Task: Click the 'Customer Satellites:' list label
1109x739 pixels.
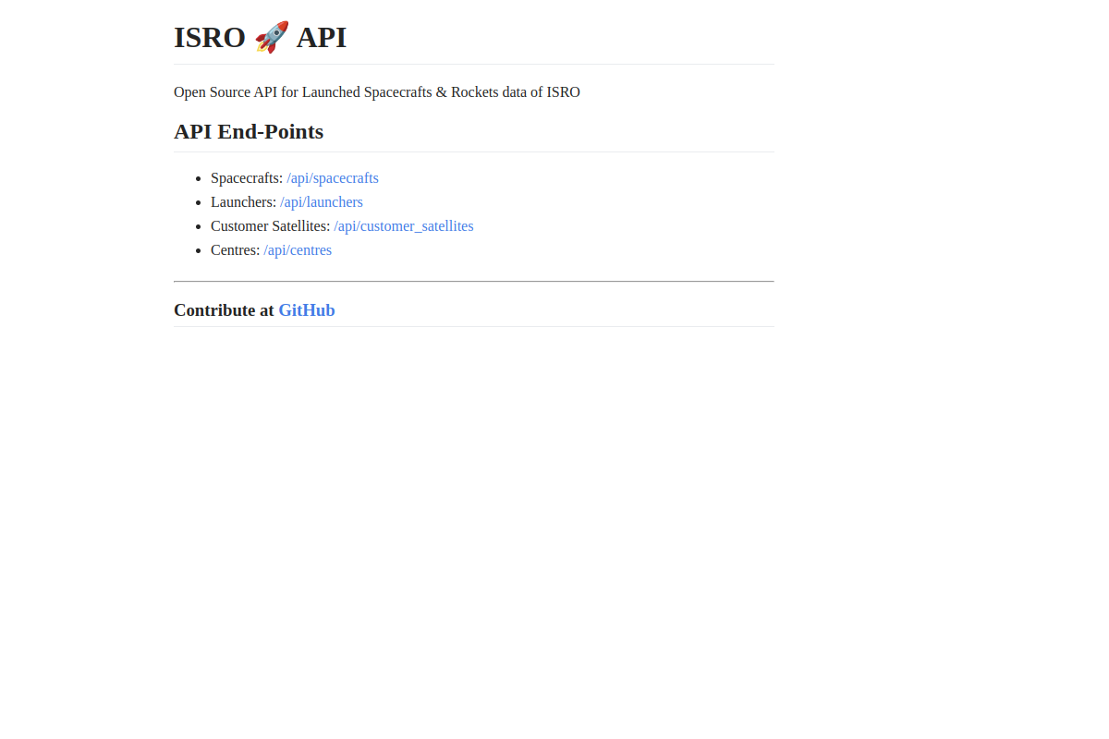Action: point(270,226)
